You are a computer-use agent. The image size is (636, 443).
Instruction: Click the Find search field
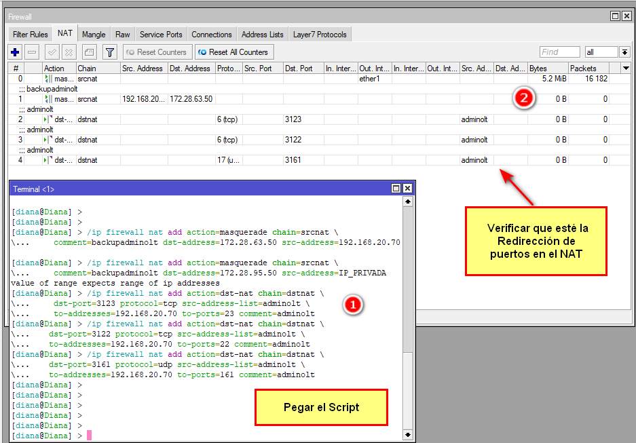pyautogui.click(x=559, y=52)
